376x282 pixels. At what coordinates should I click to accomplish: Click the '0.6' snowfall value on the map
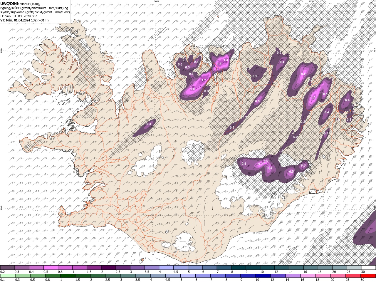tap(303, 74)
